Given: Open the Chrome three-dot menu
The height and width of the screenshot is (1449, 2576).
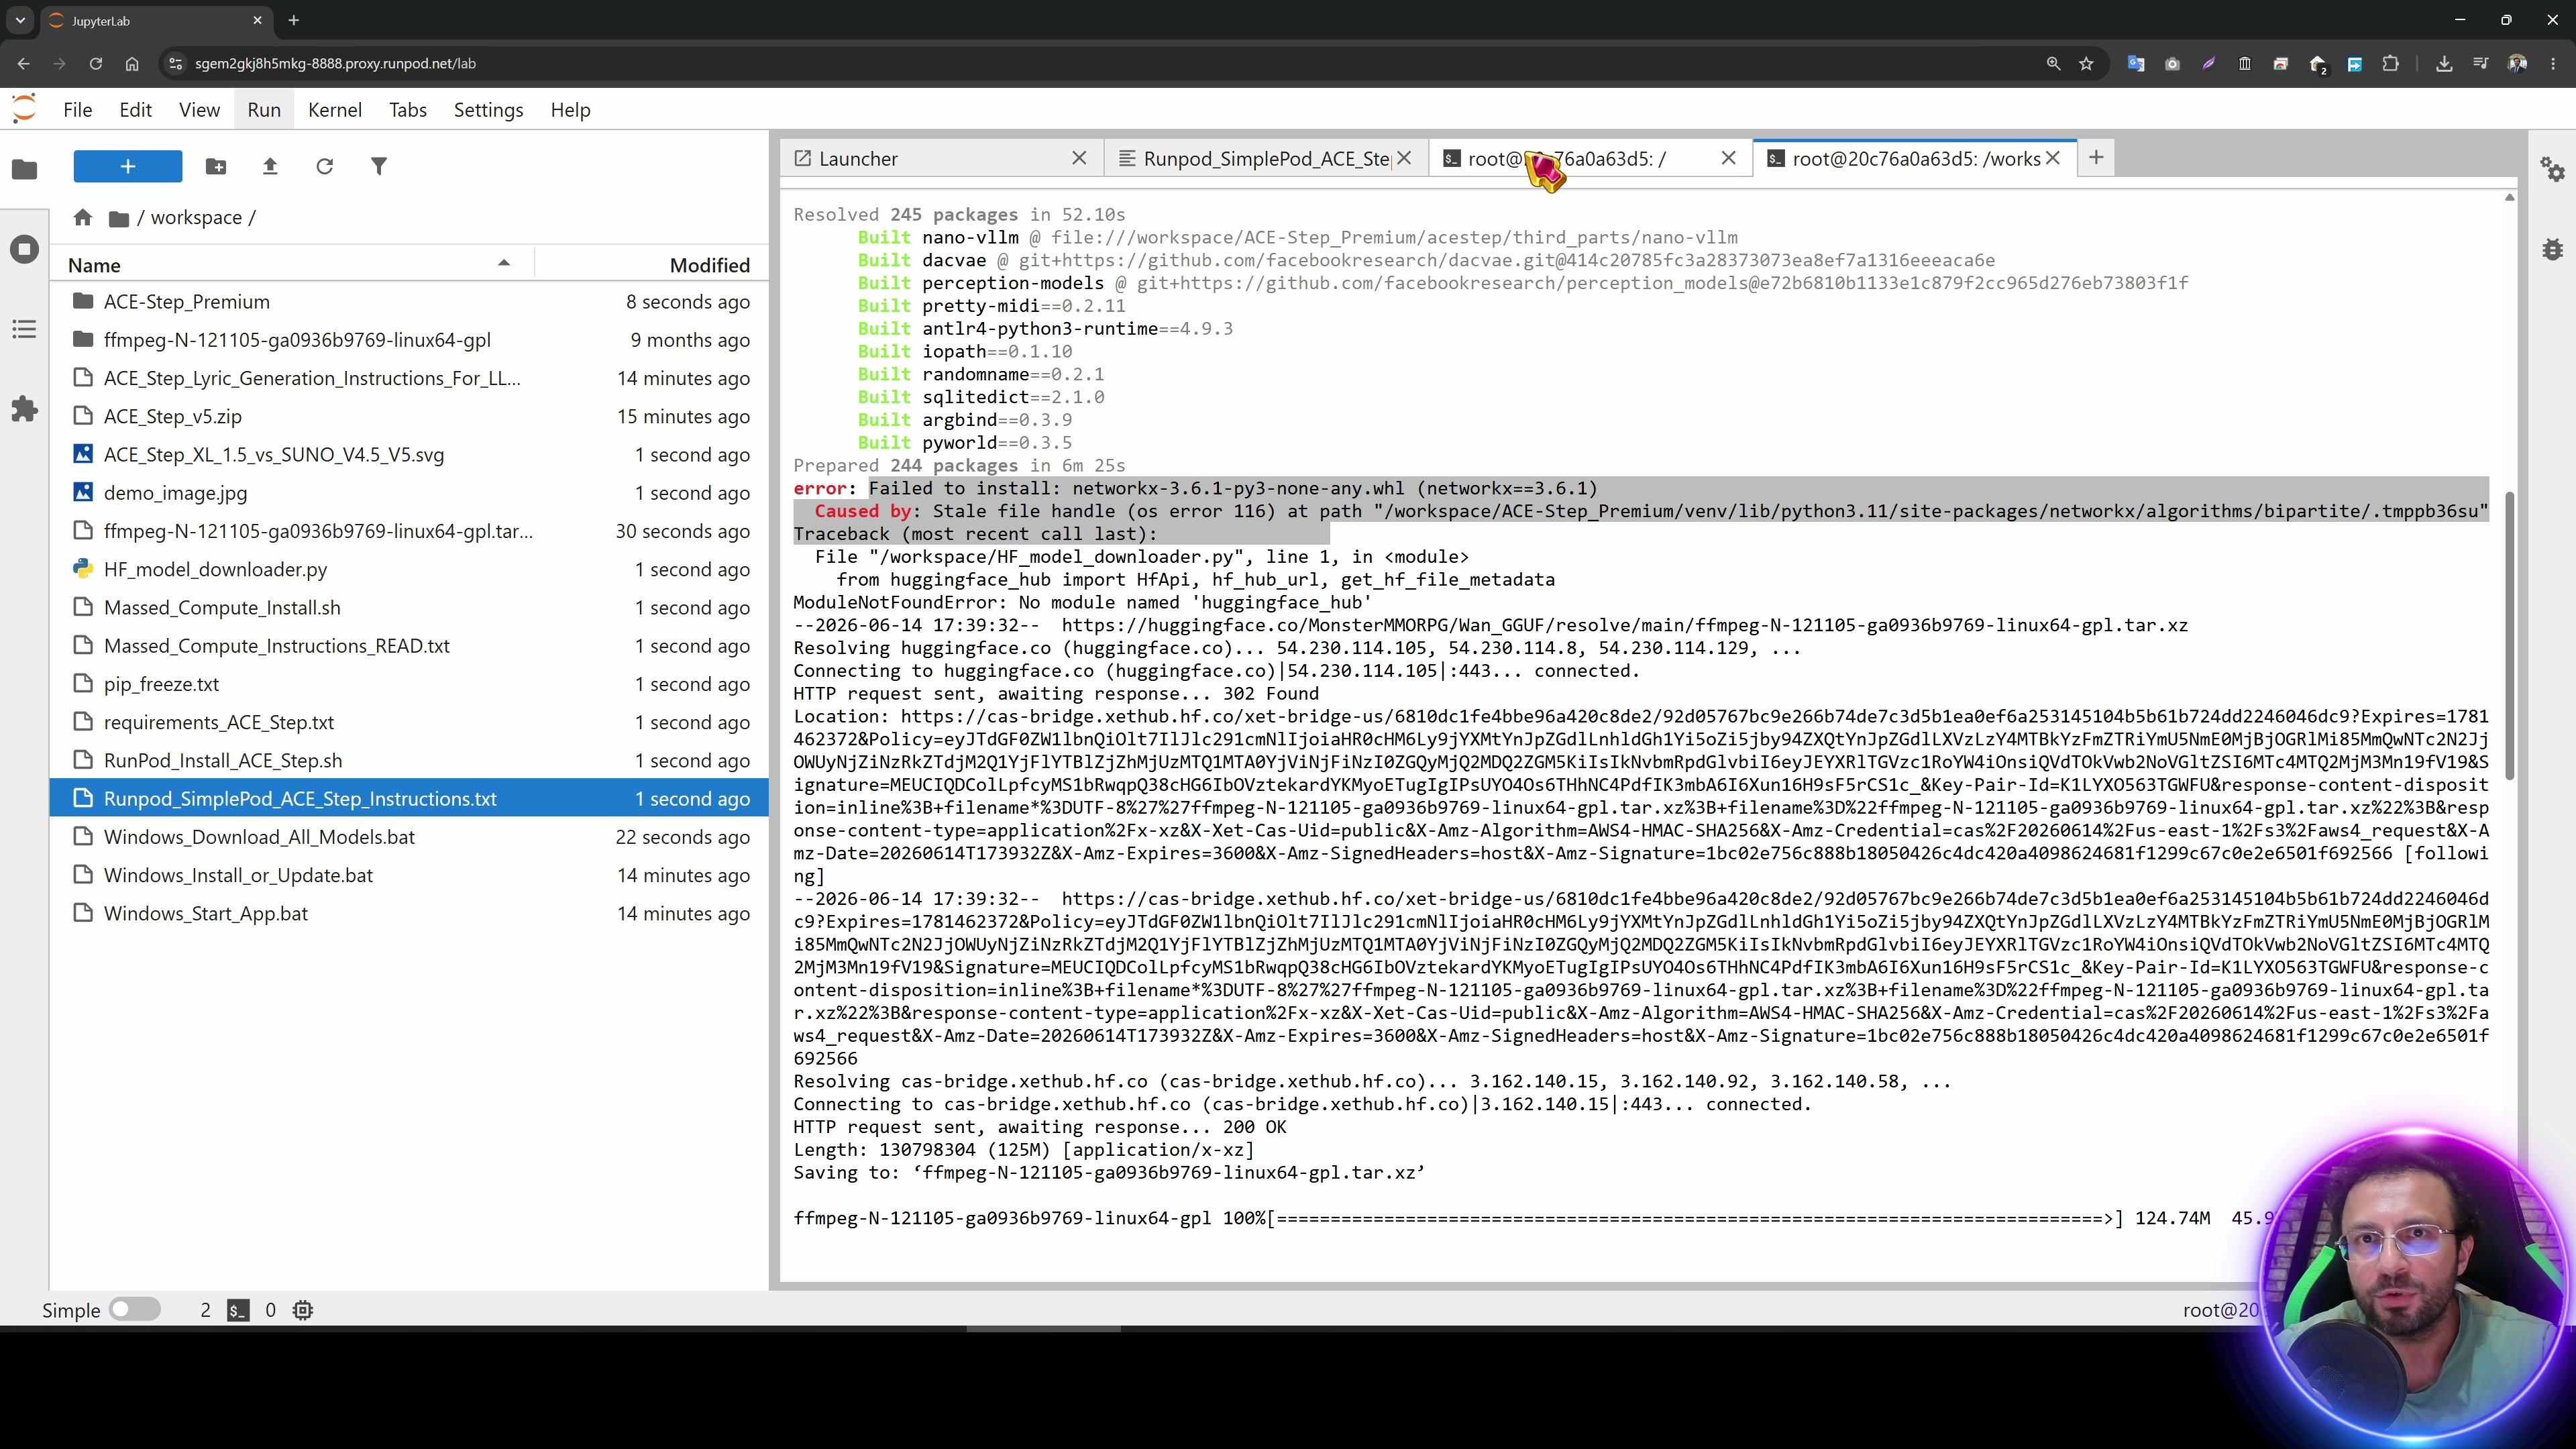Looking at the screenshot, I should pyautogui.click(x=2553, y=63).
